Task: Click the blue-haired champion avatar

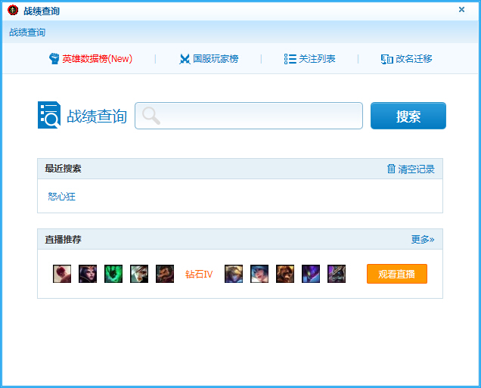Action: coord(259,274)
